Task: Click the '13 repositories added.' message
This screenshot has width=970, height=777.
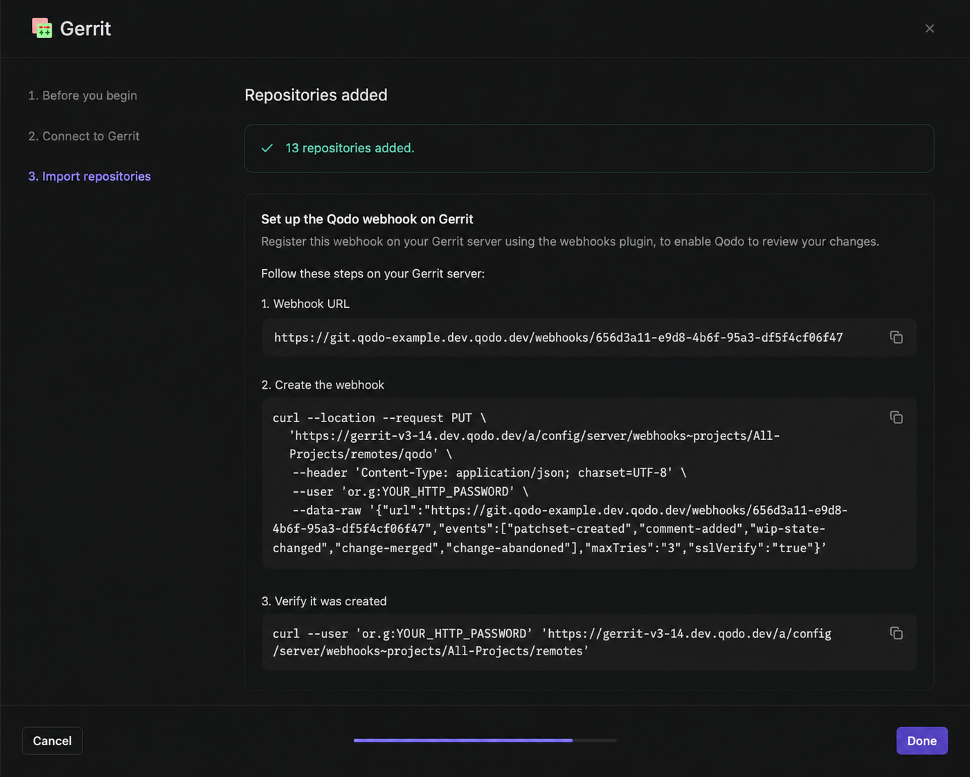Action: point(350,148)
